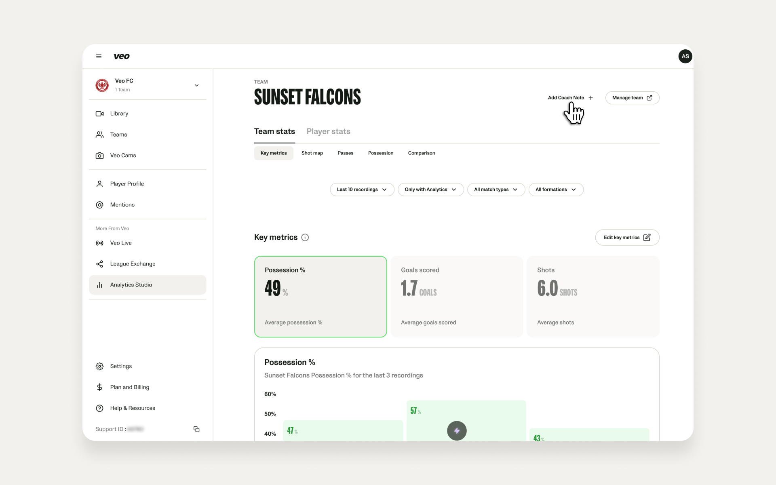Click the Veo FC club crest
Viewport: 776px width, 485px height.
(x=102, y=85)
